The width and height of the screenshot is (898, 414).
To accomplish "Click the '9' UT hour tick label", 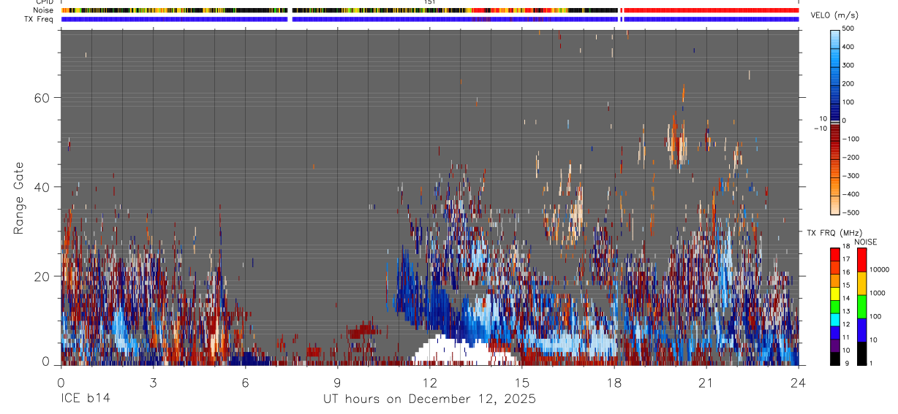I will 337,383.
